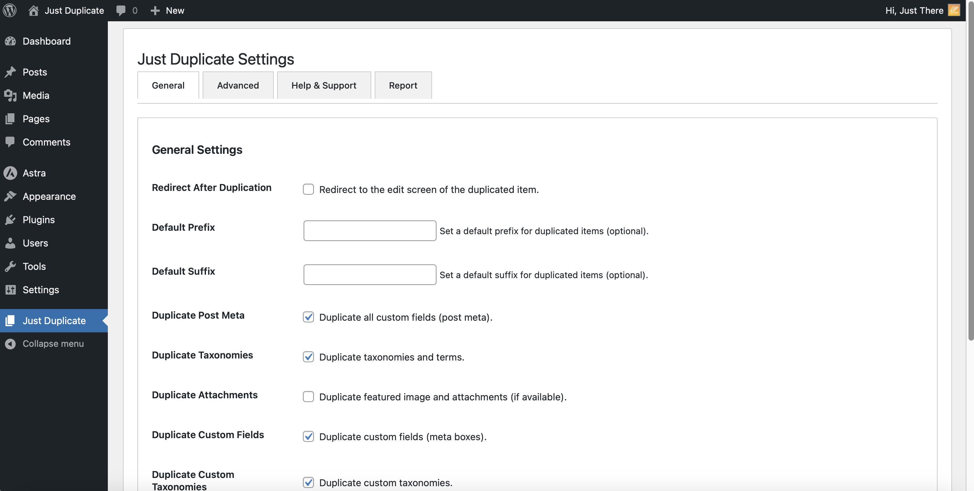
Task: Switch to the Advanced tab
Action: coord(238,85)
